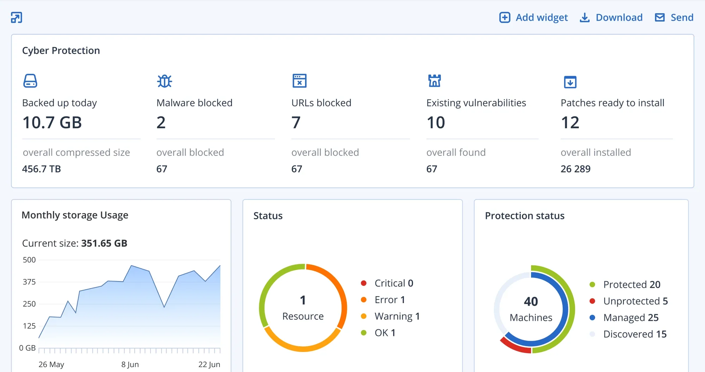Toggle the Discovered legend entry
The image size is (705, 372).
coord(634,334)
